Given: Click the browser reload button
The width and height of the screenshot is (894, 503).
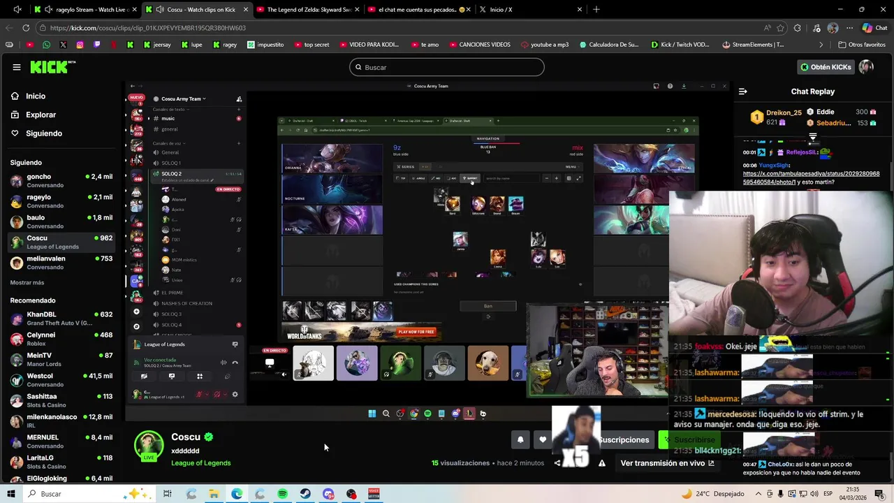Looking at the screenshot, I should pos(26,28).
